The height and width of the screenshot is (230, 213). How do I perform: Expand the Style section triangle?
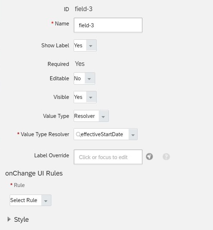[x=9, y=219]
